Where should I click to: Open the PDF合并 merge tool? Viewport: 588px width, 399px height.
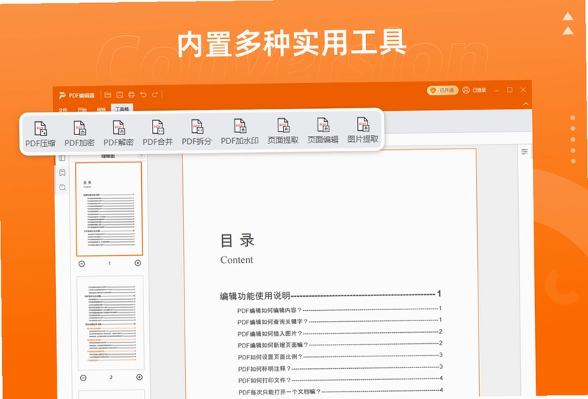coord(157,134)
